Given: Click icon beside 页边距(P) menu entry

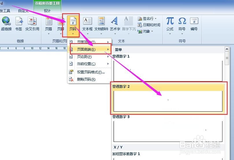Looking at the screenshot, I should coord(71,56).
